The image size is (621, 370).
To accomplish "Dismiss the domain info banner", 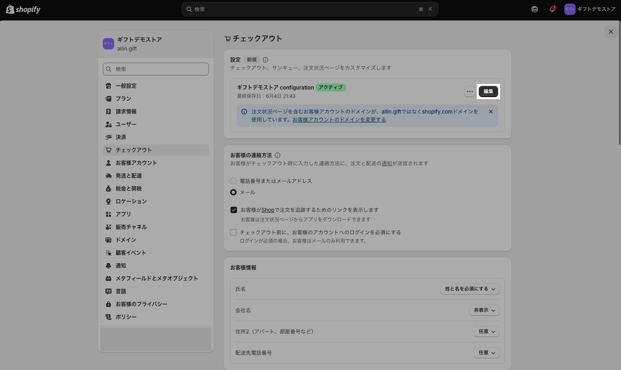I will [x=491, y=112].
